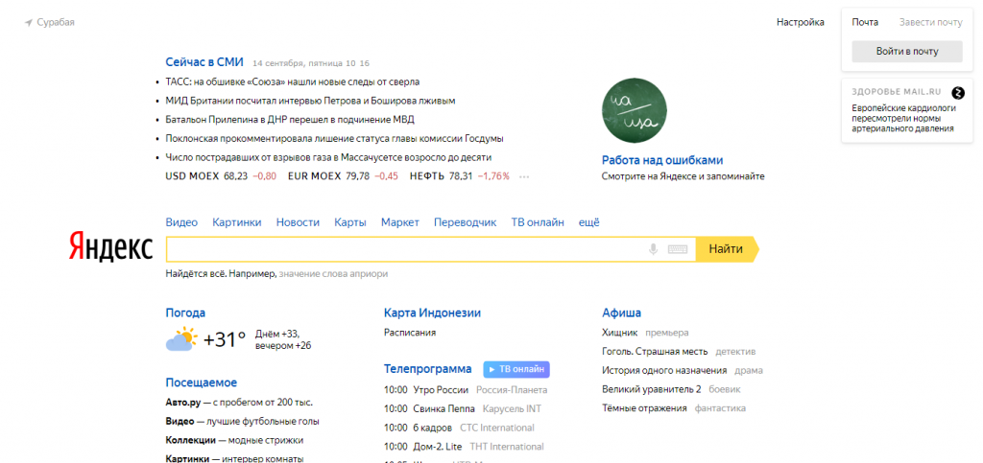
Task: Click the Сурабая location link
Action: pos(56,22)
